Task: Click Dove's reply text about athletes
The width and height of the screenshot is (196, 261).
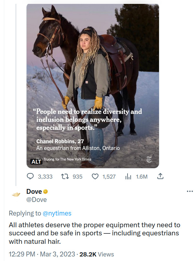Action: click(94, 233)
